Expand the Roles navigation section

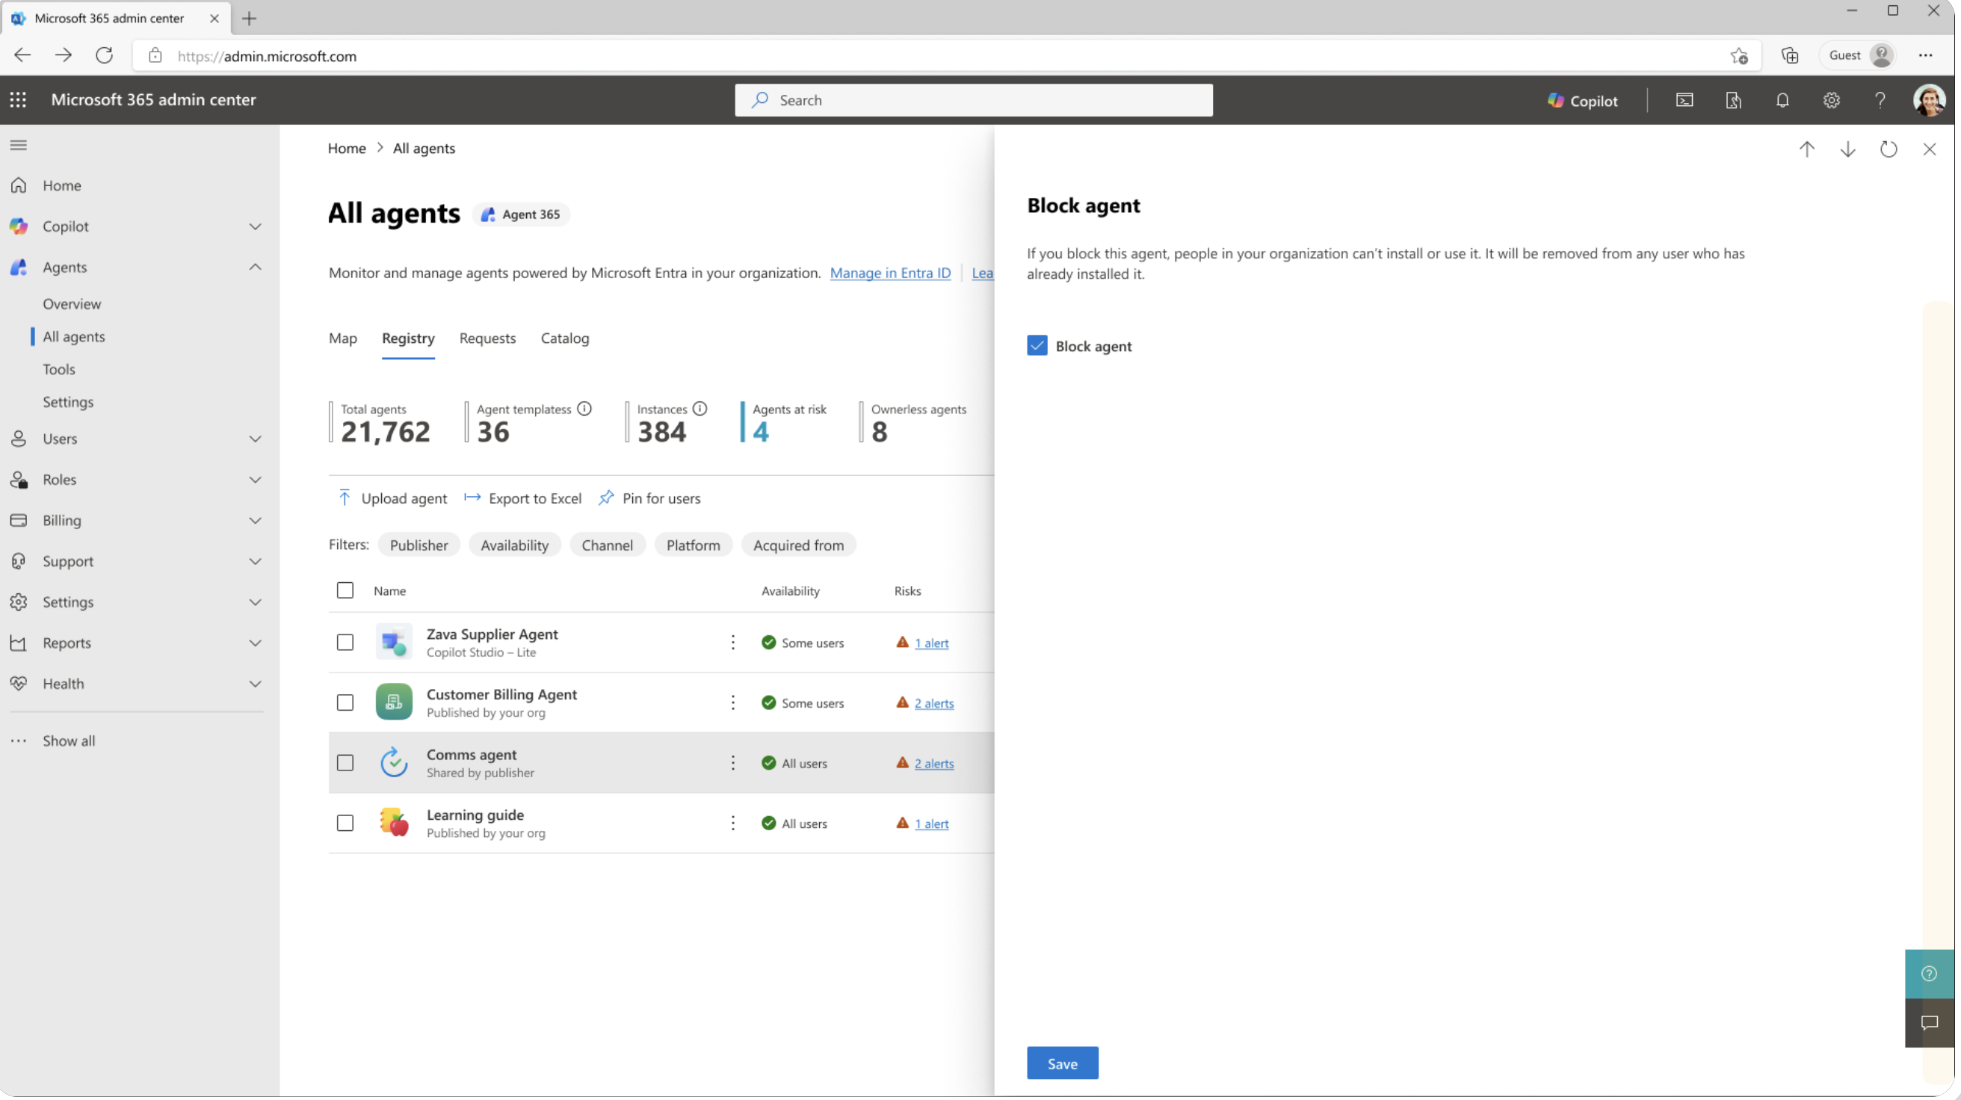[x=256, y=480]
